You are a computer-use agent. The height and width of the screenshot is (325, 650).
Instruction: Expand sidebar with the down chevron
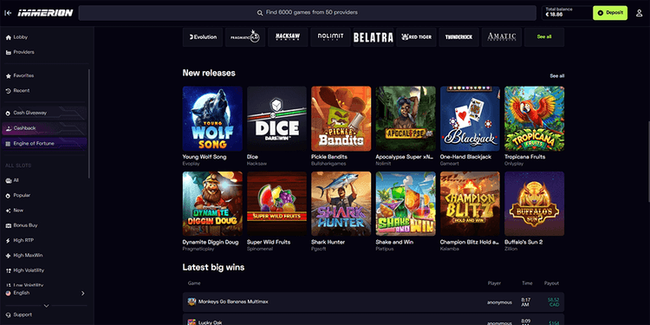pos(46,306)
